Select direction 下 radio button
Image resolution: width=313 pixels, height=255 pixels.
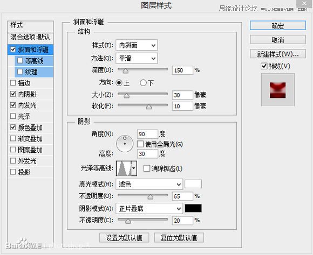pyautogui.click(x=143, y=83)
